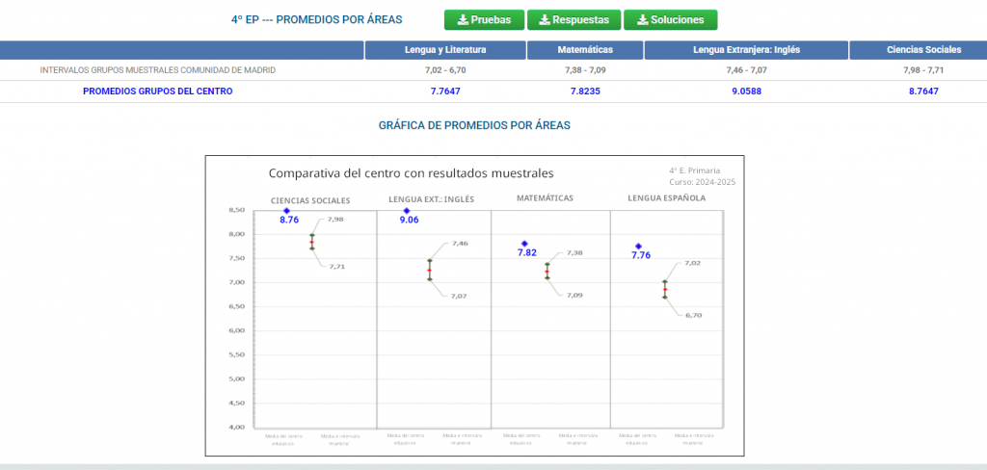Click the Gráfica de Promedios por Áreas heading
The image size is (987, 470).
pyautogui.click(x=474, y=125)
